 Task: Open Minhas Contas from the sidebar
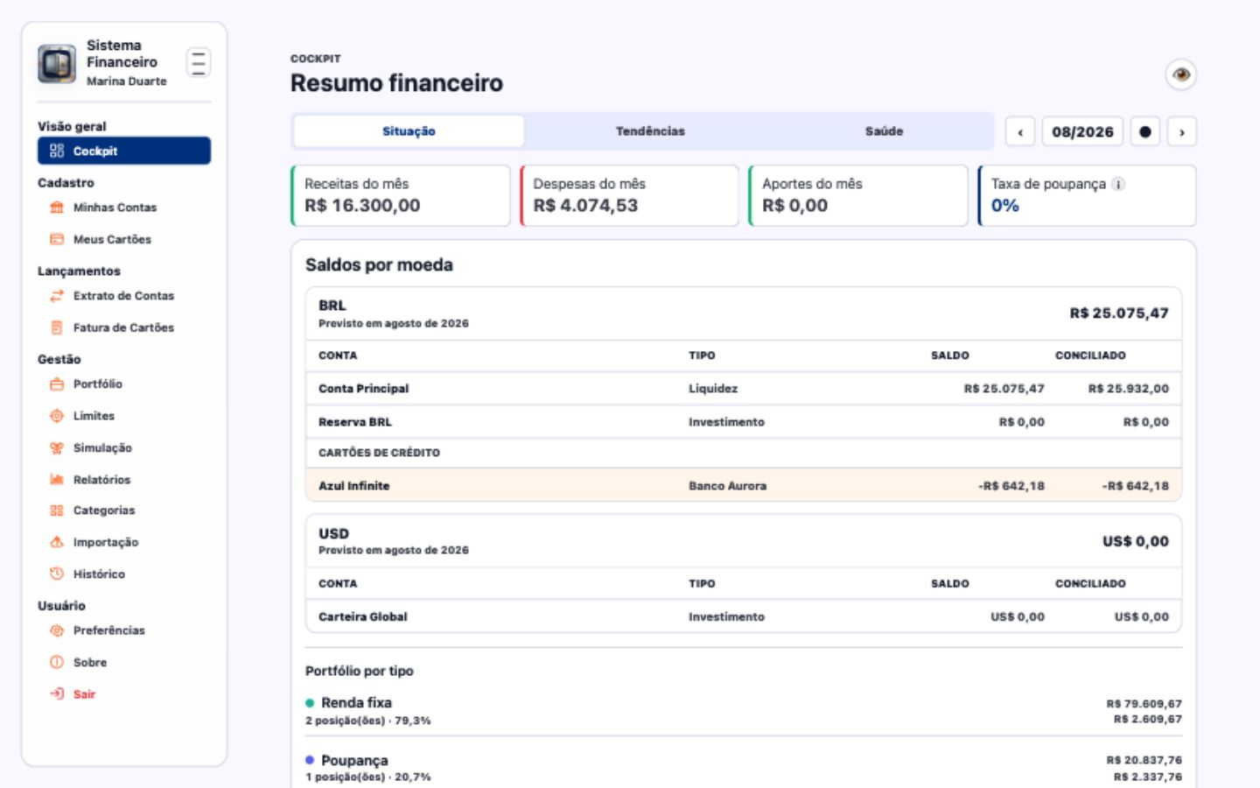[124, 208]
